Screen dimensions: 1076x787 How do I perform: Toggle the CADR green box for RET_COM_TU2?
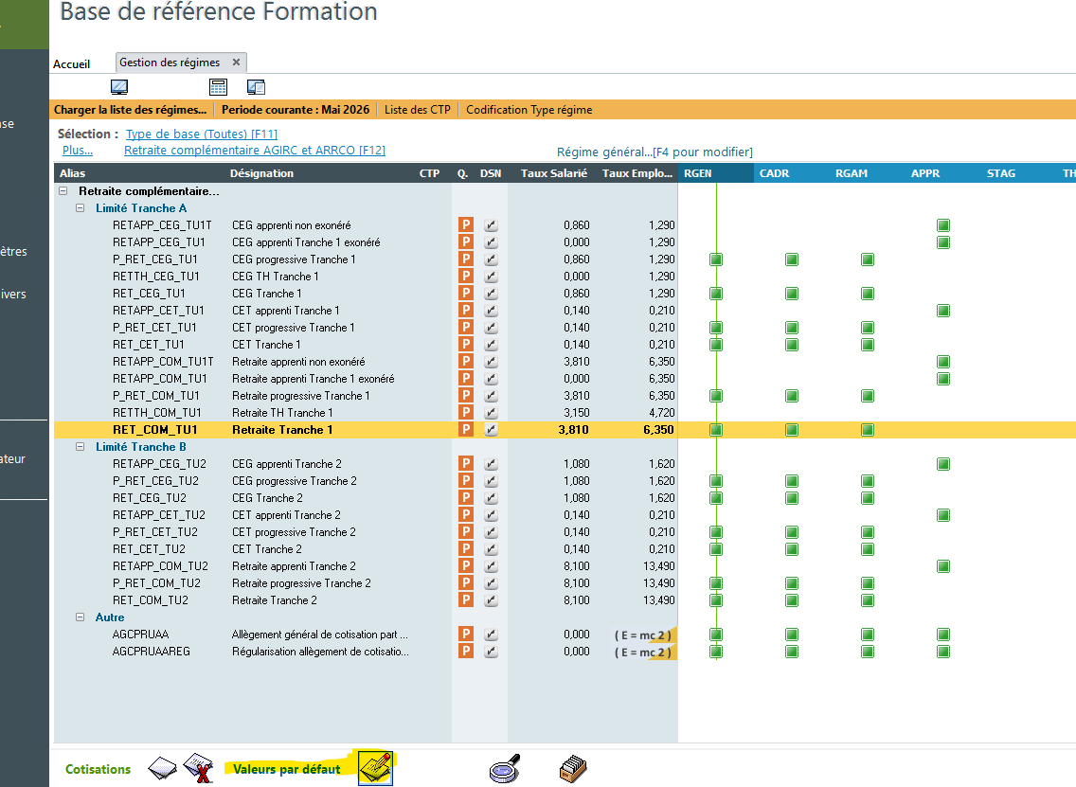(792, 600)
